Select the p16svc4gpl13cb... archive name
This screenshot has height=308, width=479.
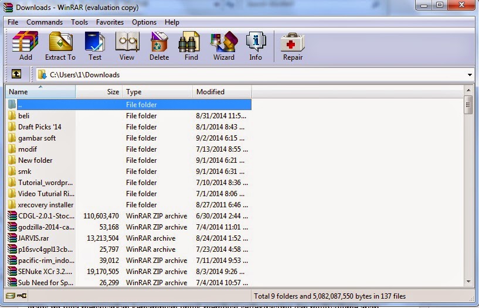pyautogui.click(x=45, y=249)
